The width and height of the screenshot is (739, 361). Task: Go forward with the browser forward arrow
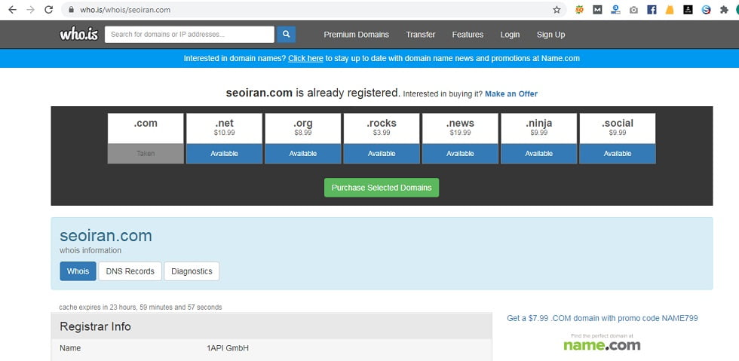[31, 10]
